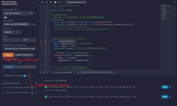Click the Transactions recorded count badge
The image size is (177, 106).
tap(25, 76)
